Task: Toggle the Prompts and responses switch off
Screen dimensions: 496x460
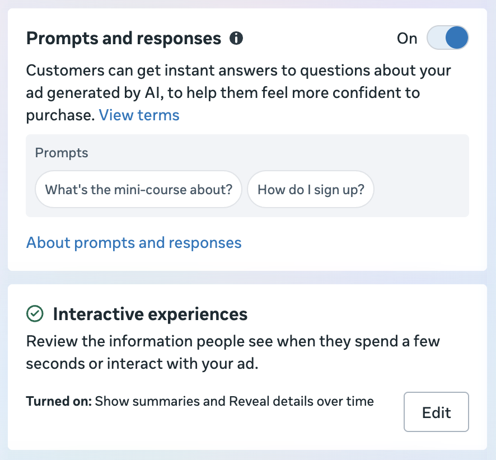Action: [x=447, y=37]
